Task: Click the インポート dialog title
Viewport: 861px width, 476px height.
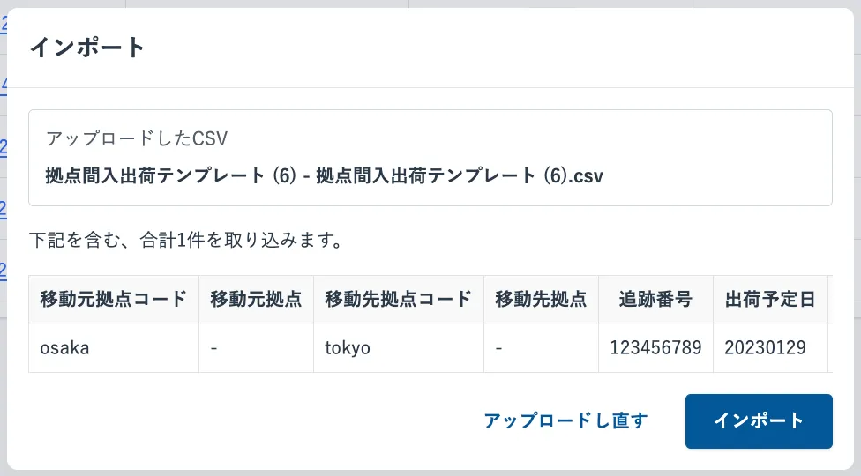Action: 87,48
